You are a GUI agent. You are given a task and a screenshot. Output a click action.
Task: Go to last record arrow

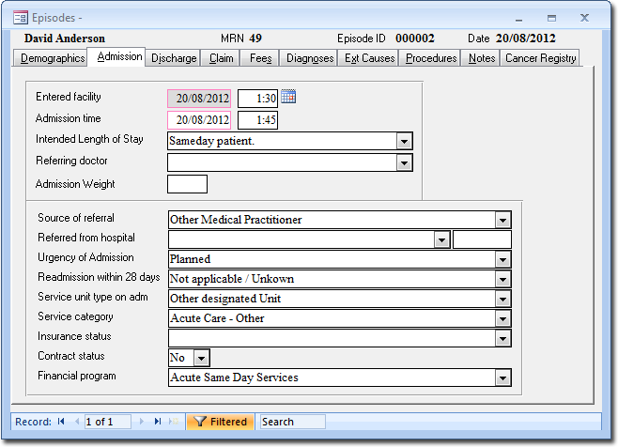point(158,422)
